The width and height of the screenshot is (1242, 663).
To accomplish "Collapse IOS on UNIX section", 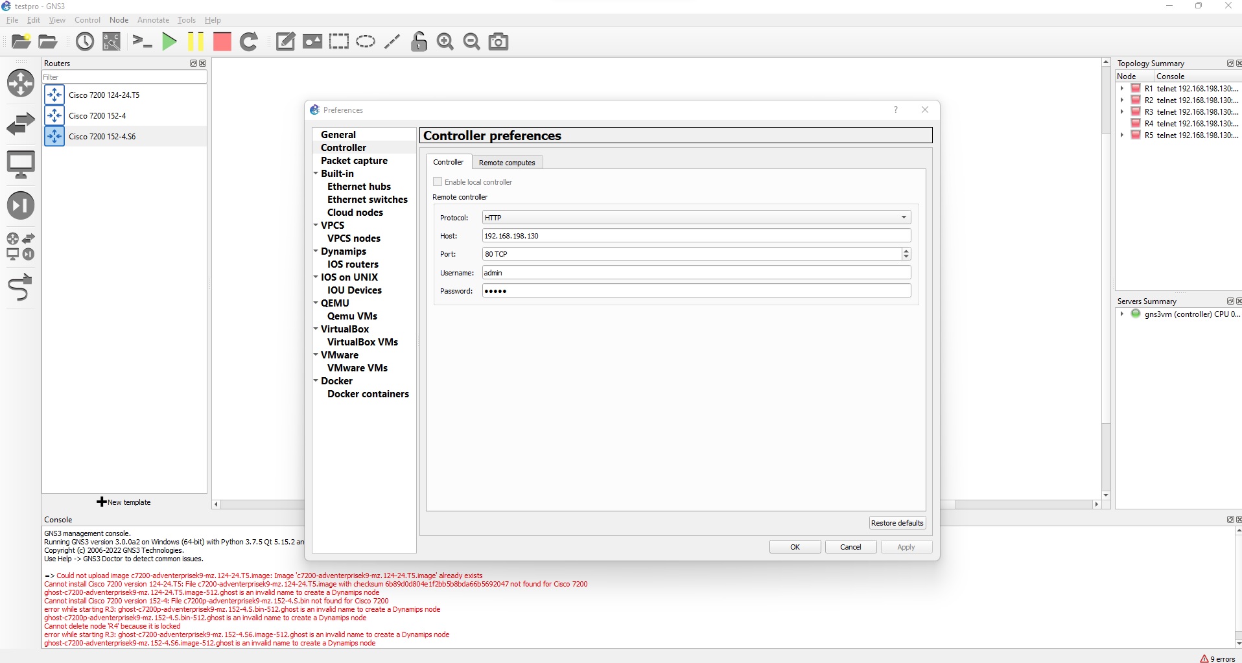I will (x=316, y=277).
